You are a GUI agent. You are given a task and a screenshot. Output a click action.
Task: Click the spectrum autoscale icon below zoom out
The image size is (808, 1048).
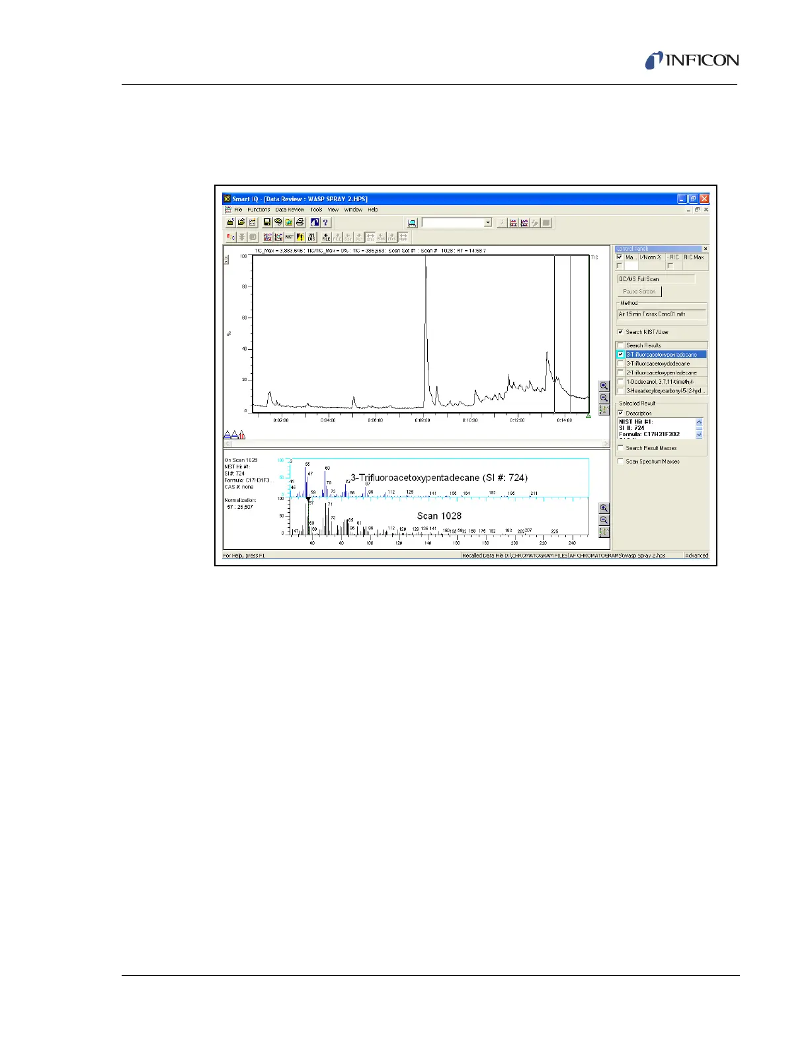click(604, 532)
